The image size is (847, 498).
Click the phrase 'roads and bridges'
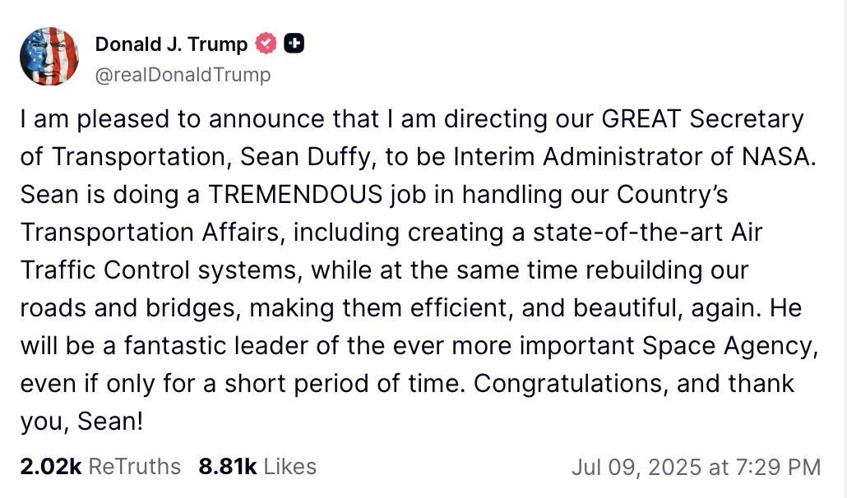point(128,308)
